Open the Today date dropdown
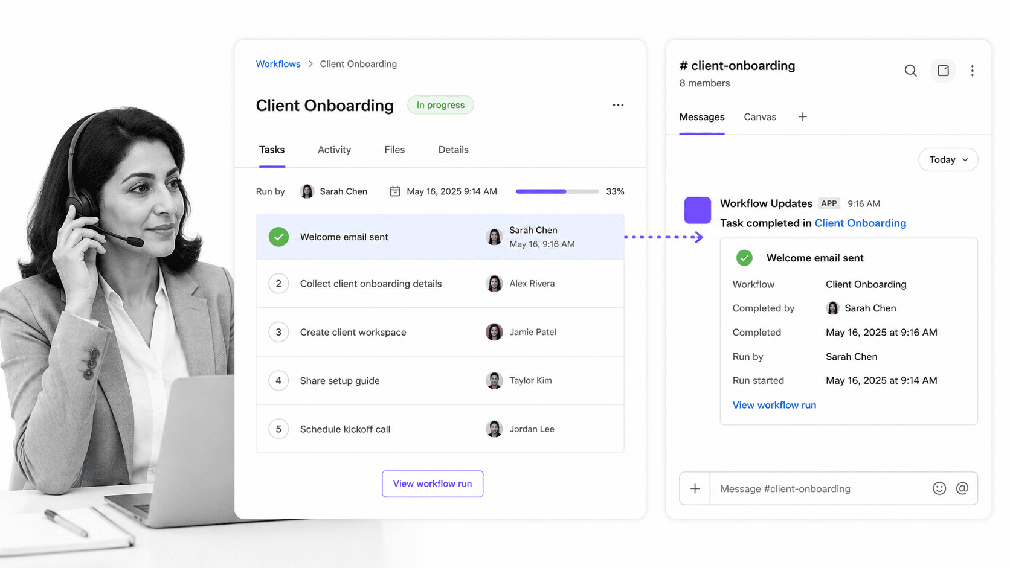The width and height of the screenshot is (1010, 568). [x=948, y=160]
